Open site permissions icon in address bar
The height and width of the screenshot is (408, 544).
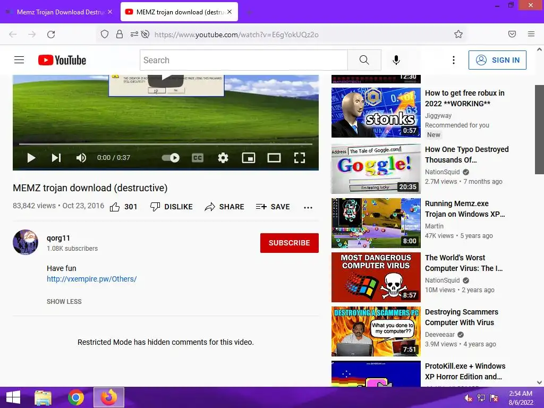point(134,34)
